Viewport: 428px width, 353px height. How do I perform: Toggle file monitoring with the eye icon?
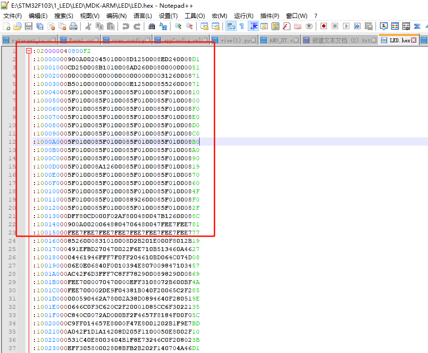tap(309, 26)
